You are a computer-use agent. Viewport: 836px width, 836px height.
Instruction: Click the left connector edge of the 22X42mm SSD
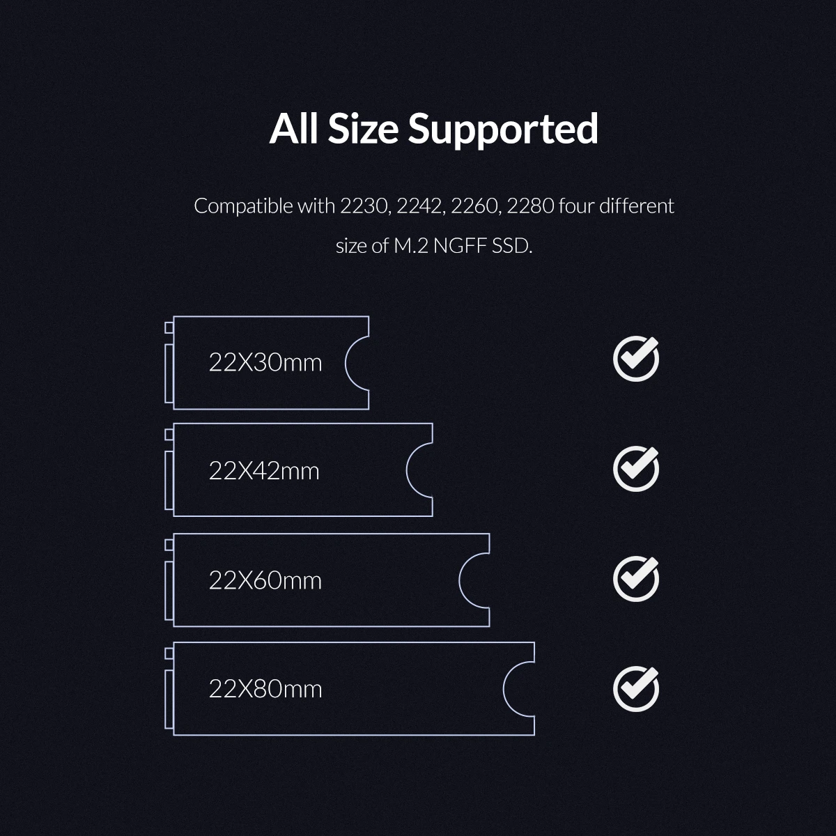pos(169,481)
